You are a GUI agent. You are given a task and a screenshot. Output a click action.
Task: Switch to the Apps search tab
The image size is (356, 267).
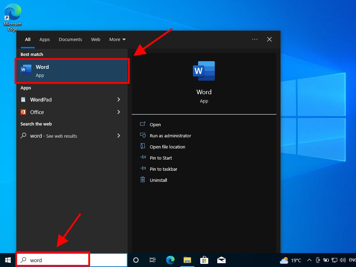44,39
